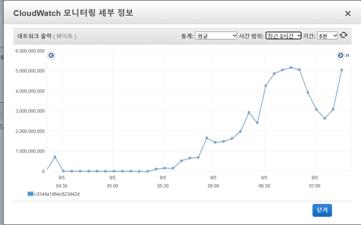Screen dimensions: 361x225
Task: Click the 06:00 time axis label
Action: click(x=213, y=186)
